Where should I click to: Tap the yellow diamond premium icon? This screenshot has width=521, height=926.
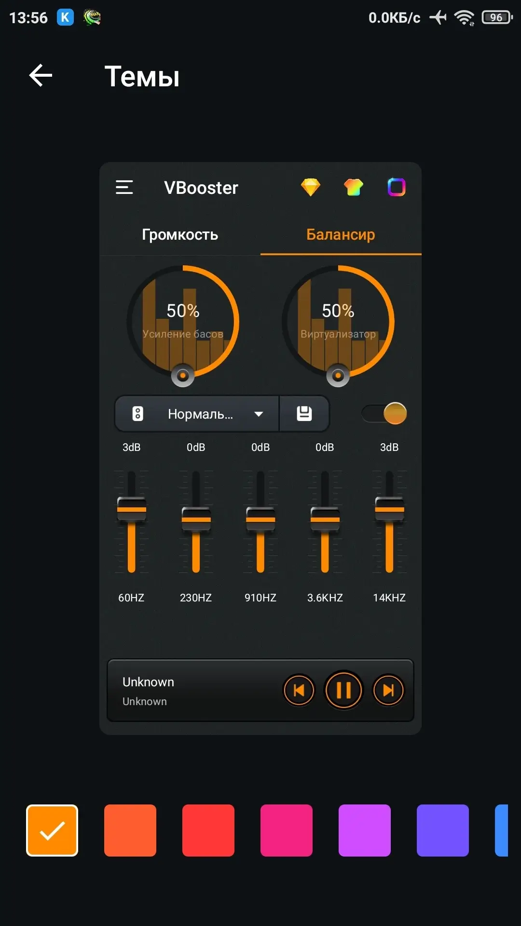pyautogui.click(x=311, y=187)
